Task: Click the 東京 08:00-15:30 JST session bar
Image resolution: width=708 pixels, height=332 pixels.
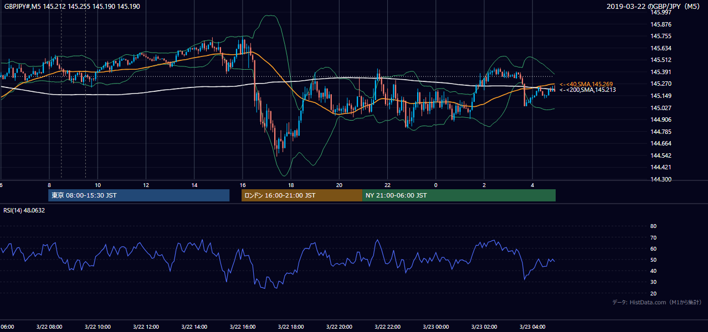Action: pos(138,195)
